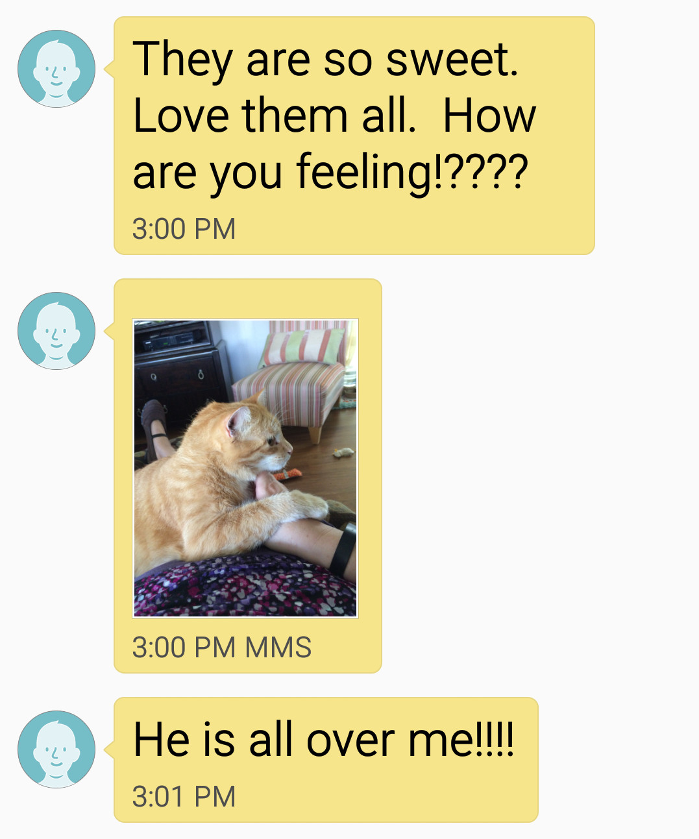
Task: Click the purple patterned fabric in photo
Action: (245, 587)
